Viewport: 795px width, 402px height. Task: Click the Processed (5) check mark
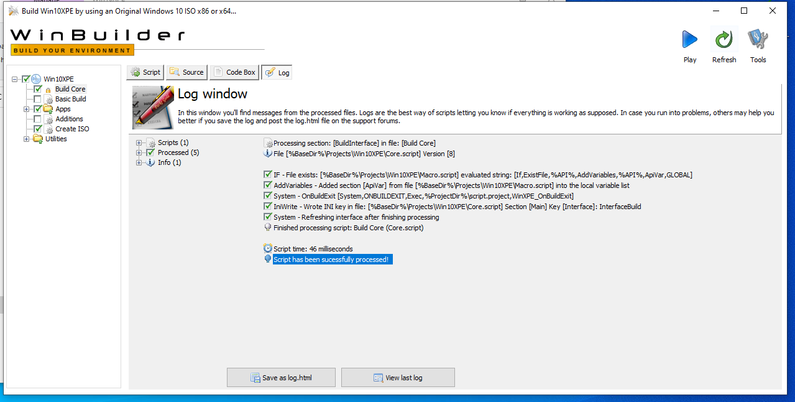(x=150, y=152)
